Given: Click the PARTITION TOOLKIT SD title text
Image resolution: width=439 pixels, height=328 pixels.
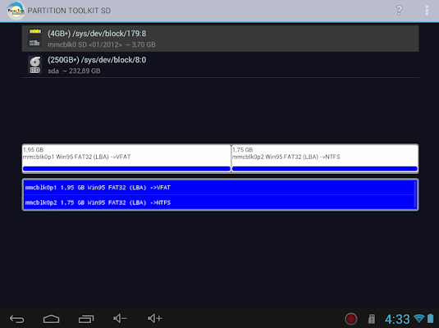Looking at the screenshot, I should coord(69,11).
